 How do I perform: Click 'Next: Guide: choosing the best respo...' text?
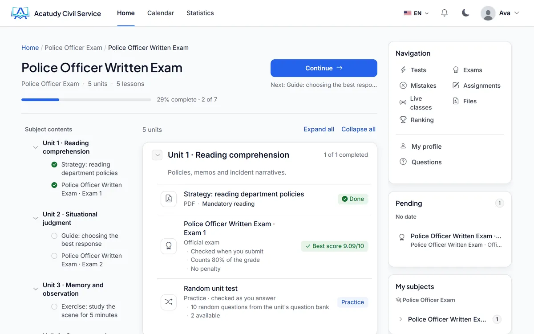tap(324, 85)
